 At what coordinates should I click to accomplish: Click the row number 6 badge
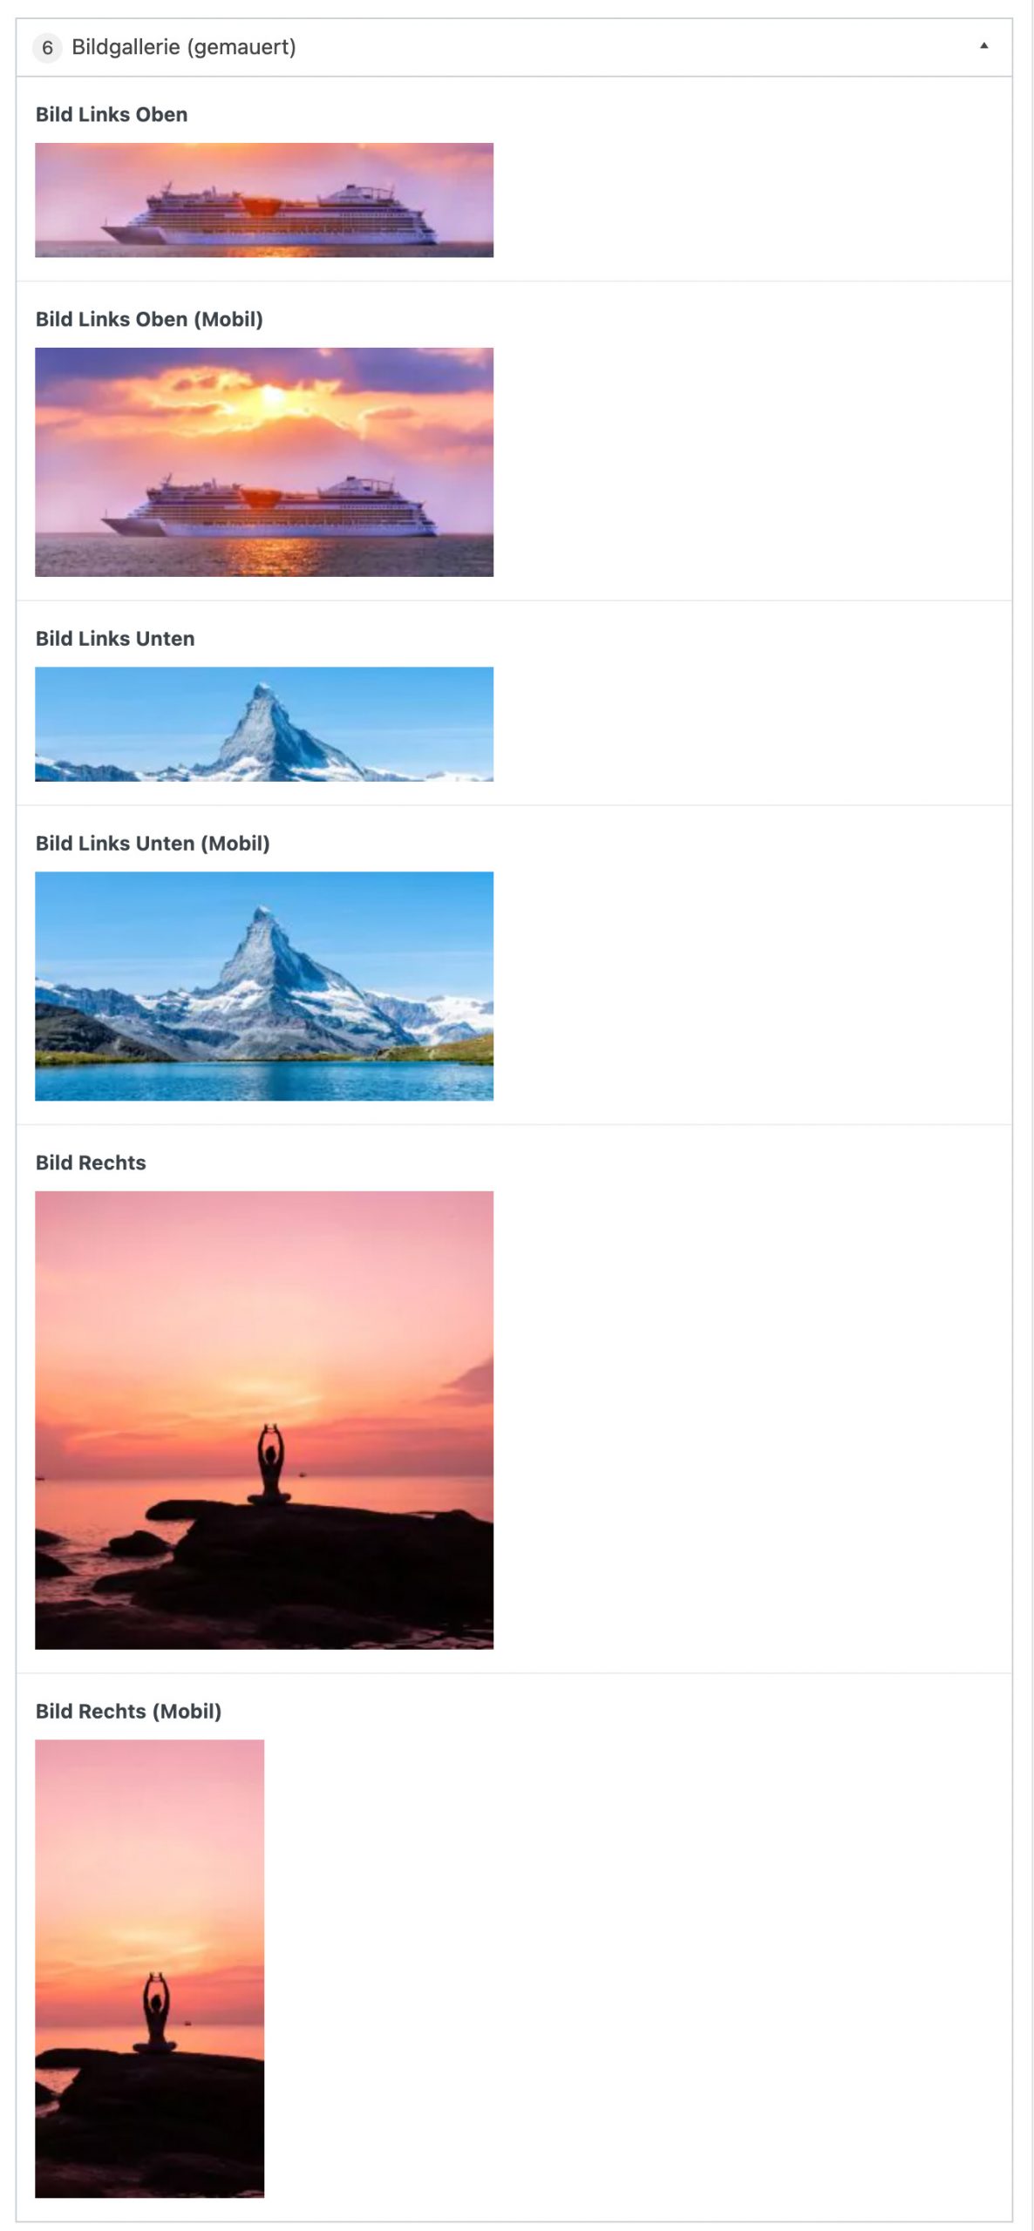[47, 47]
